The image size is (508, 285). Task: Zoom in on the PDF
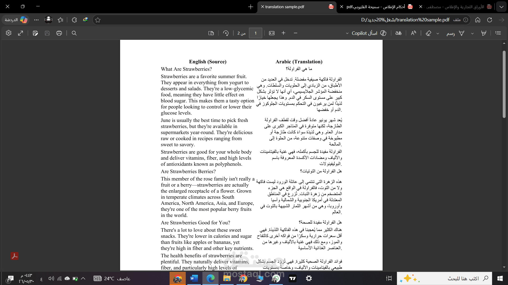click(283, 33)
